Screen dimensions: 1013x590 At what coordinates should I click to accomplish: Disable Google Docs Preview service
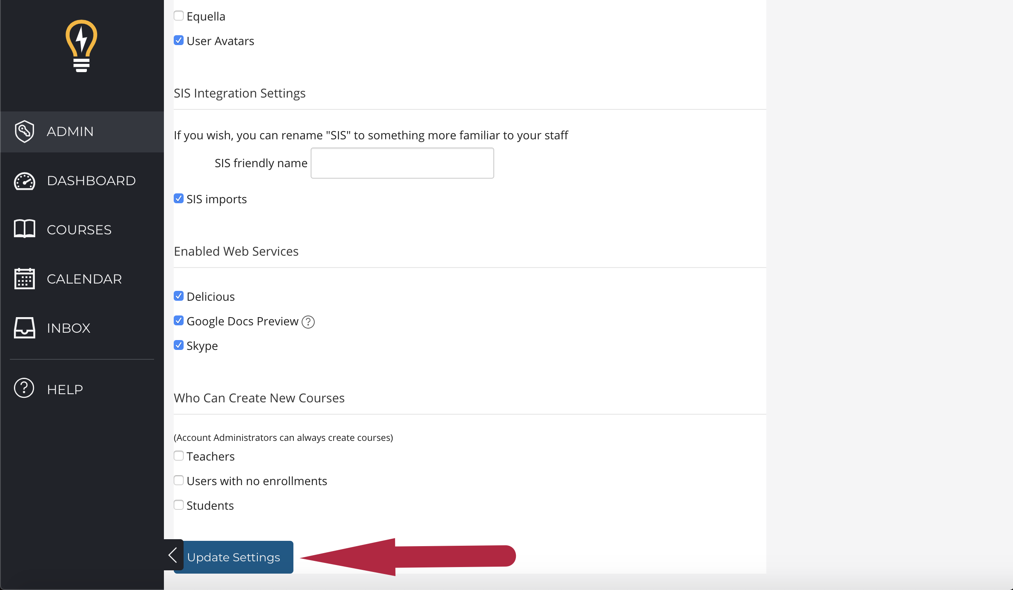[x=178, y=321]
